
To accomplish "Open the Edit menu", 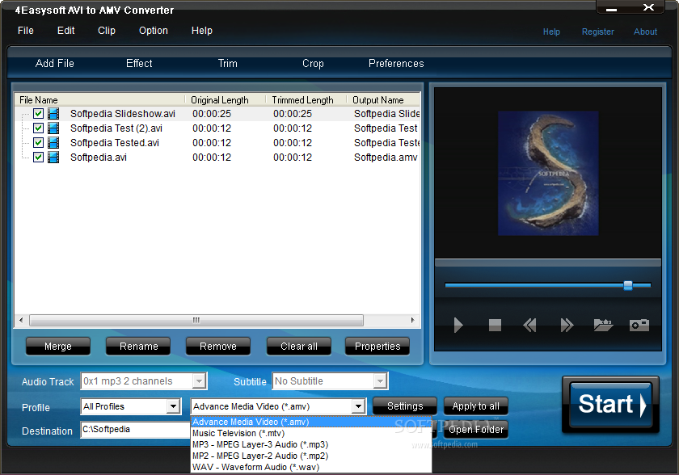I will coord(65,31).
